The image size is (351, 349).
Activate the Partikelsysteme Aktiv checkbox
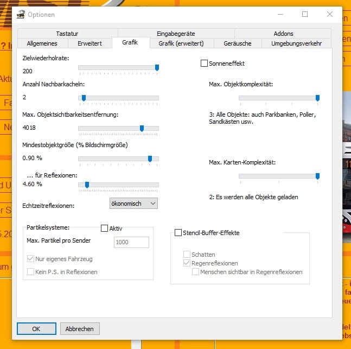105,229
